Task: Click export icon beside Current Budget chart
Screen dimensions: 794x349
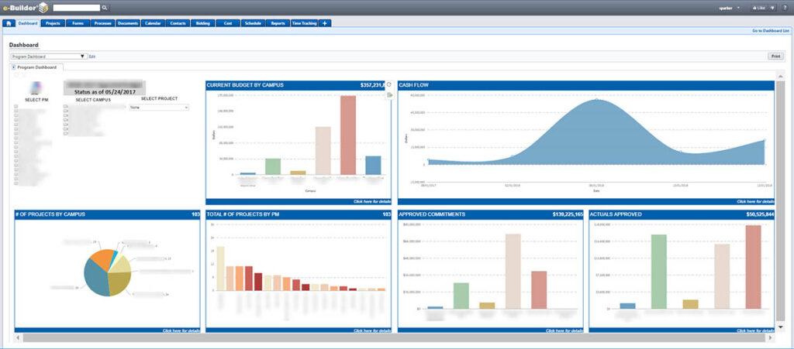Action: [x=389, y=94]
